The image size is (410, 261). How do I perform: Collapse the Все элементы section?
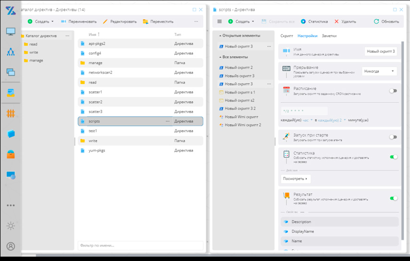[233, 57]
